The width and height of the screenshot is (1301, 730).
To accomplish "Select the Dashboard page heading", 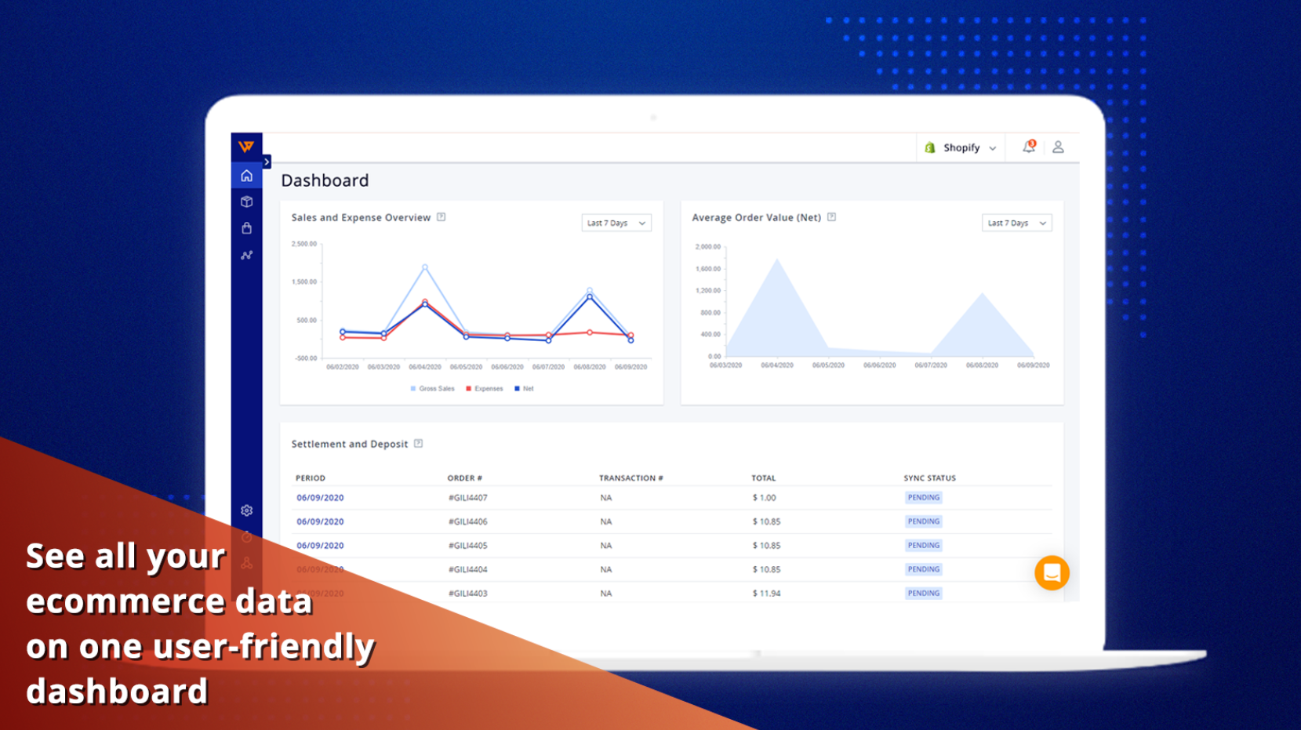I will point(325,180).
